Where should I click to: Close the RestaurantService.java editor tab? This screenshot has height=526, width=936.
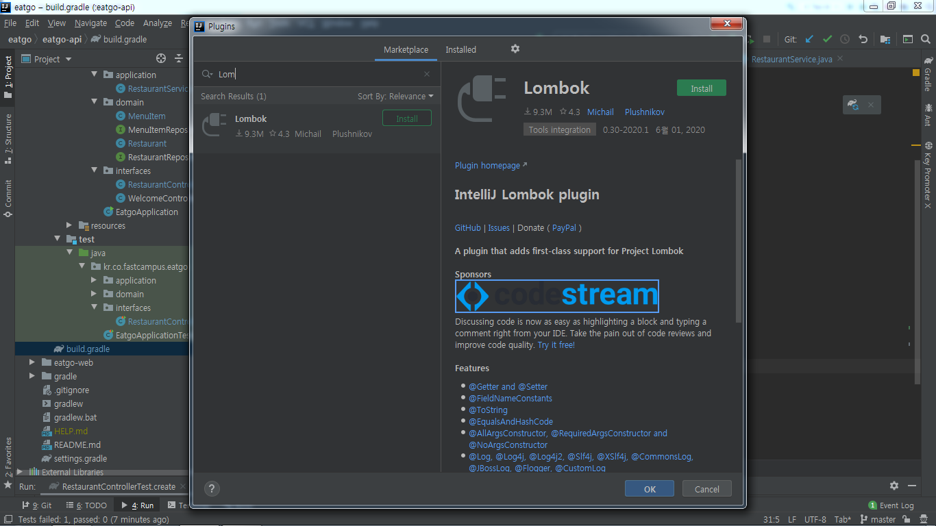coord(840,59)
